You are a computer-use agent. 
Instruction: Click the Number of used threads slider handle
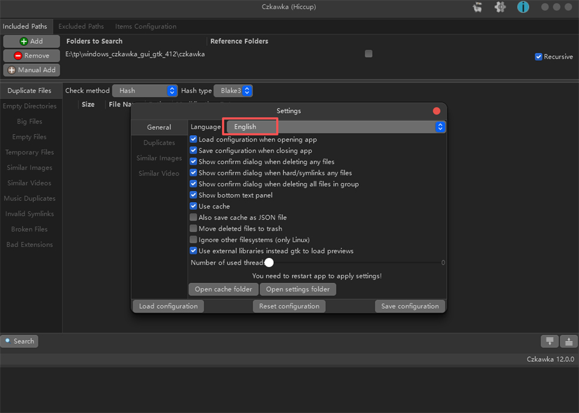point(269,263)
